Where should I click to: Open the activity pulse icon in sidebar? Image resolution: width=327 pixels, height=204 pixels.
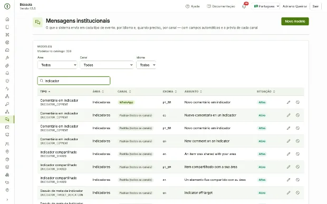(7, 89)
